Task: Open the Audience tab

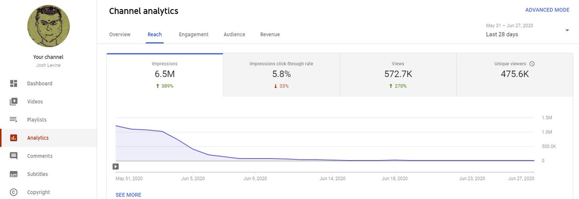Action: [x=234, y=35]
